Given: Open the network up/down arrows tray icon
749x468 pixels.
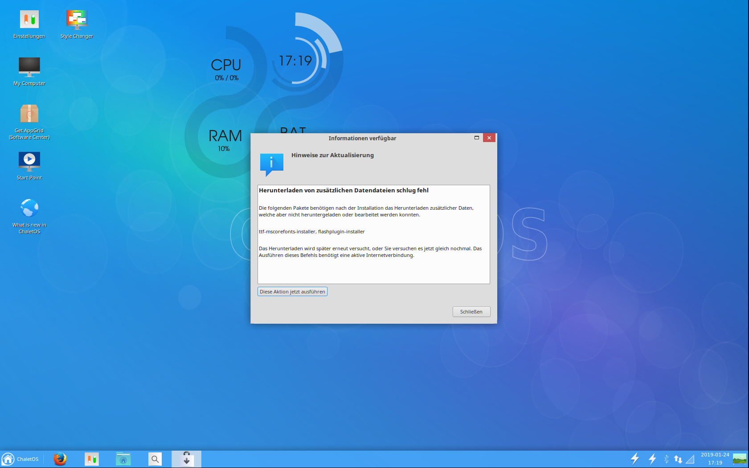Looking at the screenshot, I should [x=678, y=459].
